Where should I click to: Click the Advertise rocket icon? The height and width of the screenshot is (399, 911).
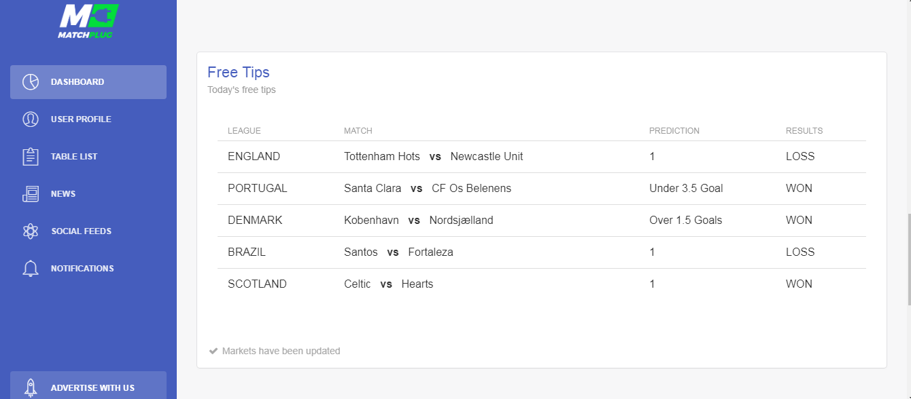point(31,387)
